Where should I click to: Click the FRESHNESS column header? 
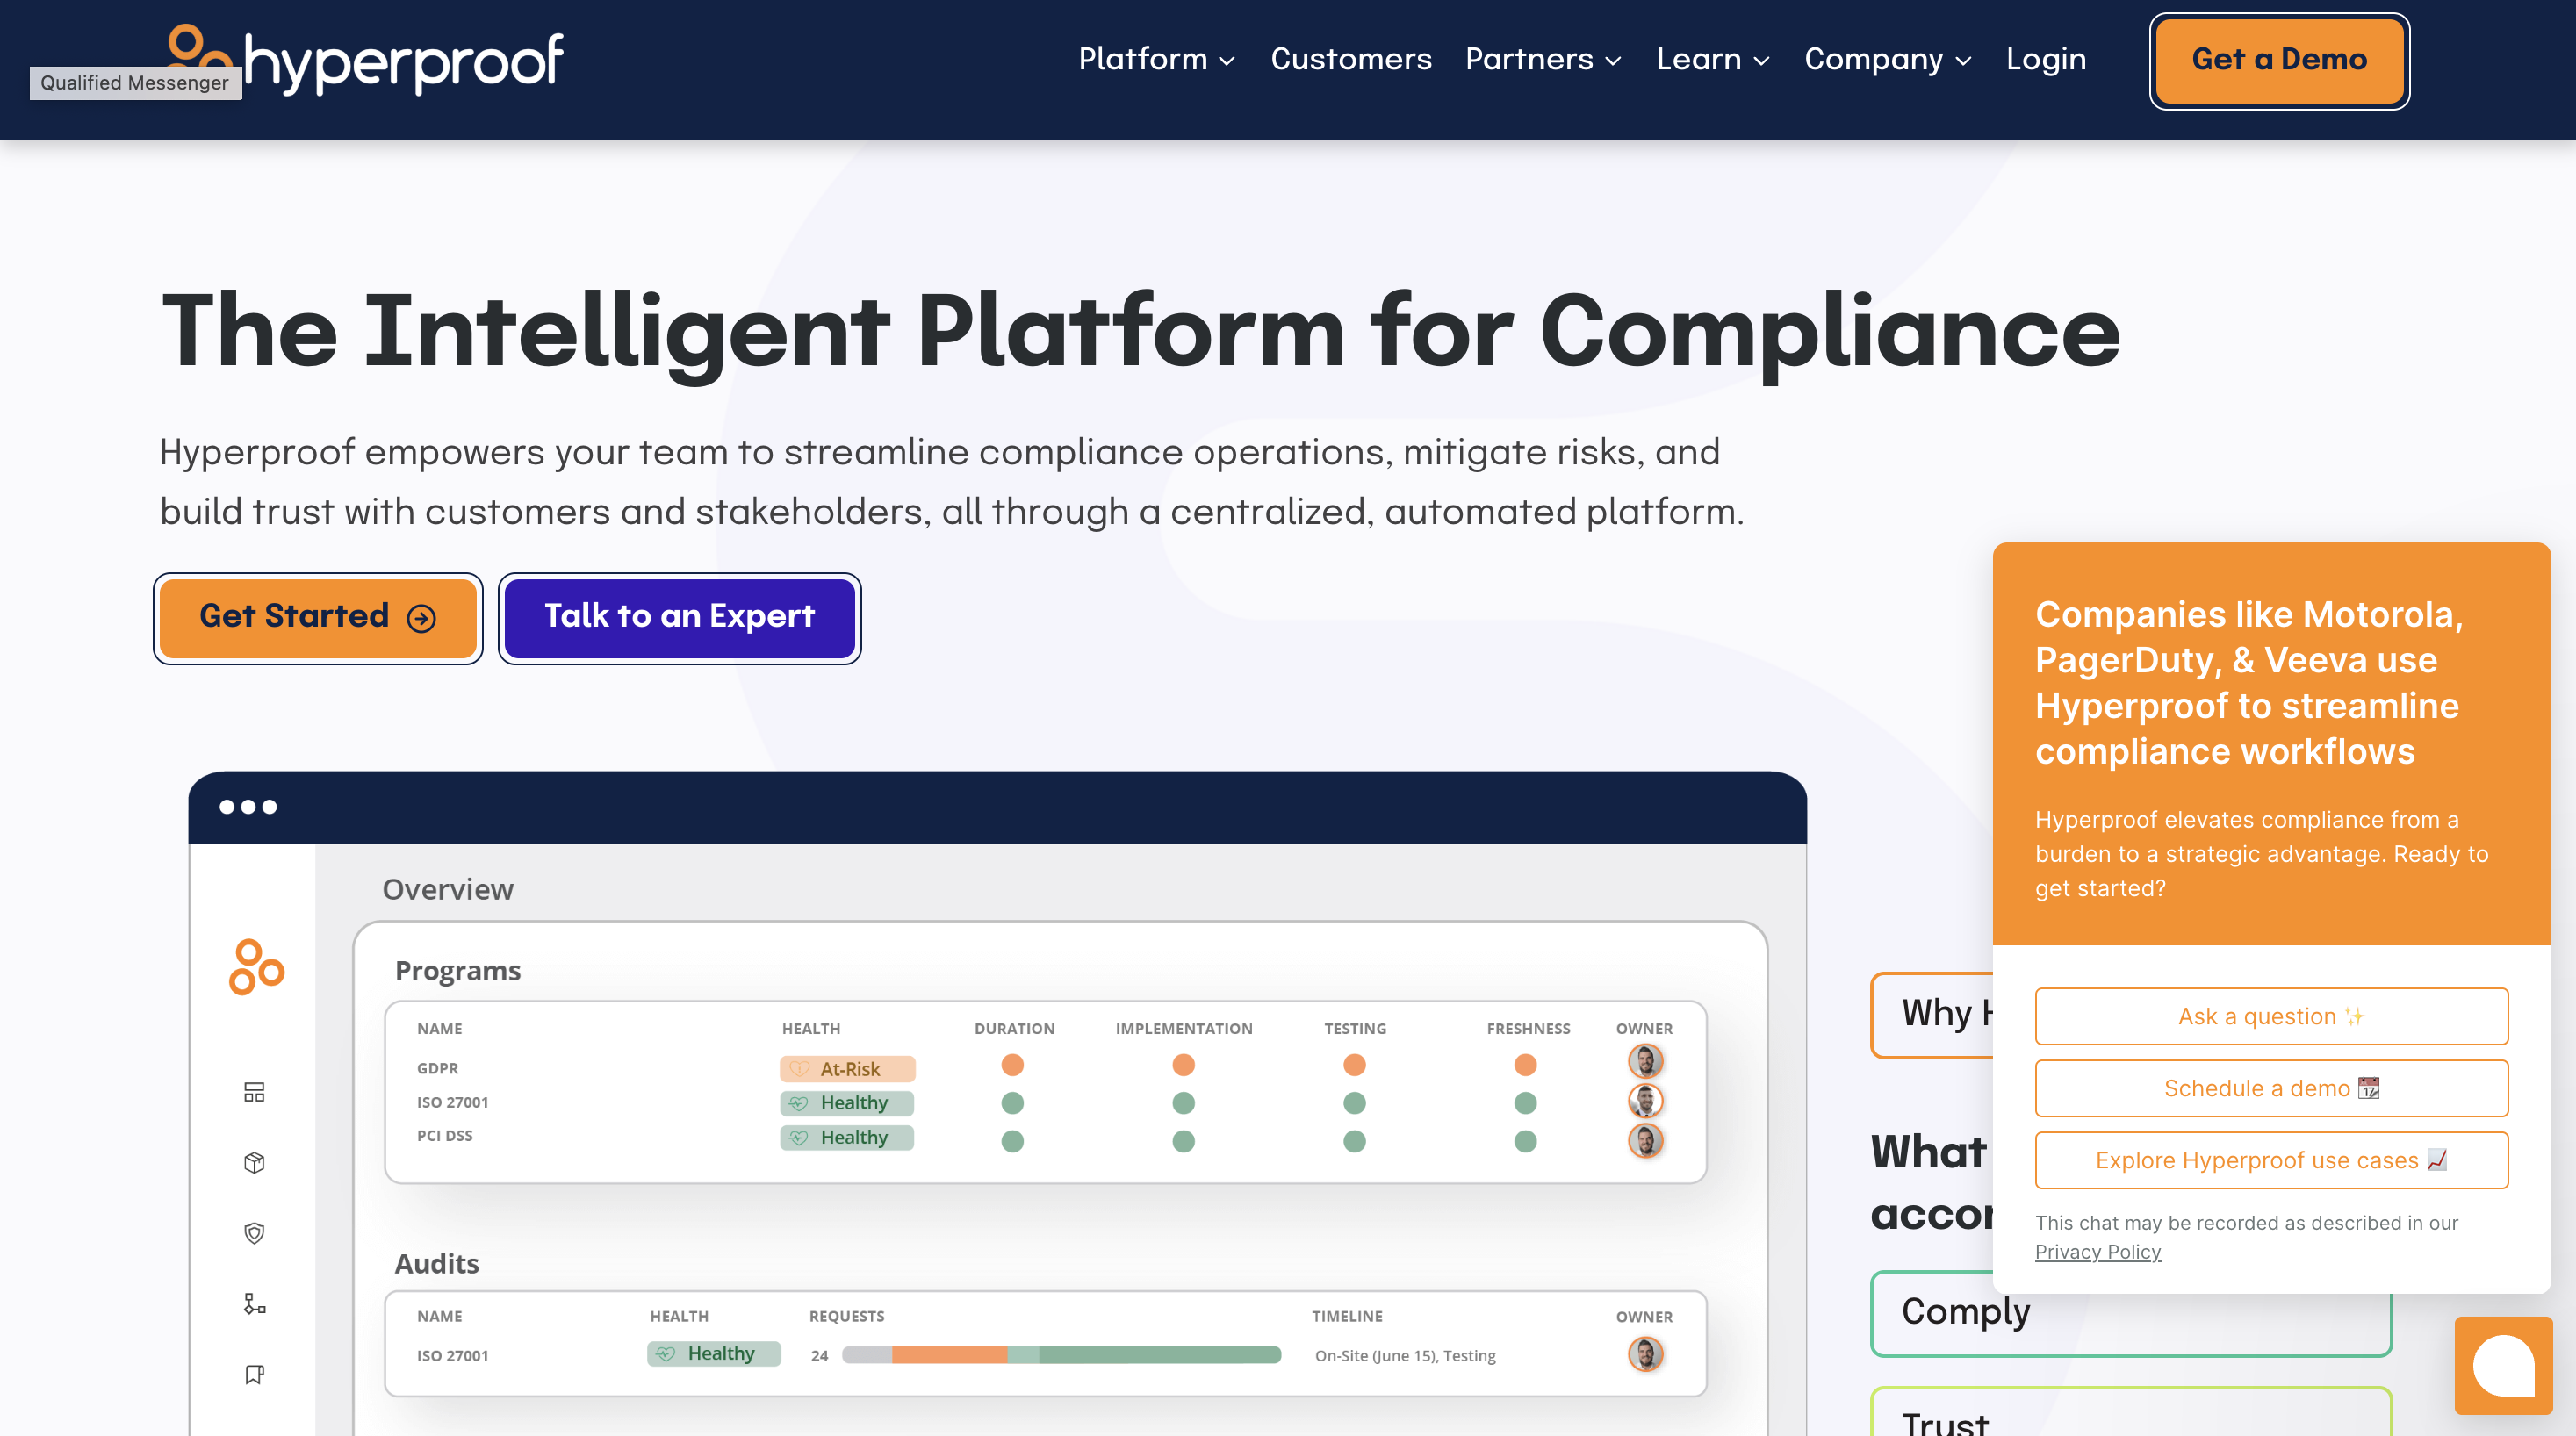1528,1029
